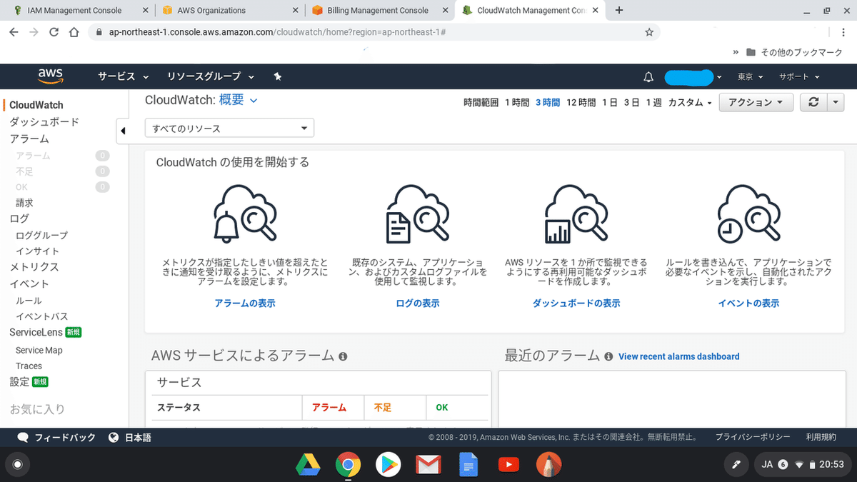Click info icon next to AWSサービスによるアラーム
The height and width of the screenshot is (482, 857).
(343, 356)
